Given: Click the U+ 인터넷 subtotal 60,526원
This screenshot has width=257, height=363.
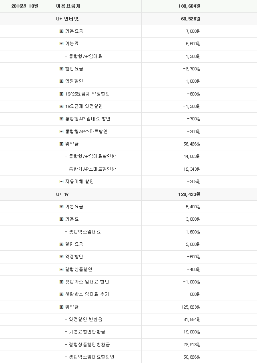Looking at the screenshot, I should click(x=191, y=19).
